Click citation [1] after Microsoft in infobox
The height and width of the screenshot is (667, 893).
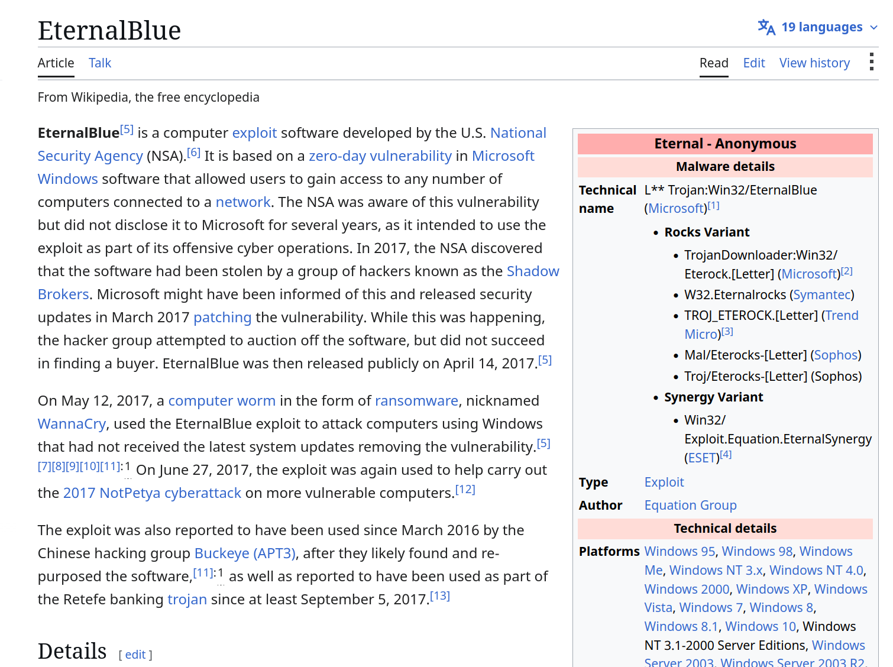click(714, 206)
